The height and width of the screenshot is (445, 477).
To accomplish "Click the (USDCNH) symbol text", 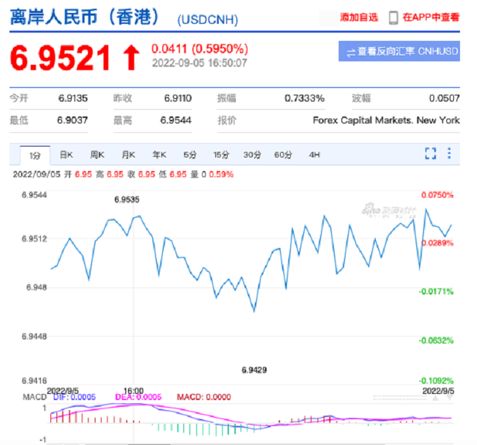I will pos(207,20).
